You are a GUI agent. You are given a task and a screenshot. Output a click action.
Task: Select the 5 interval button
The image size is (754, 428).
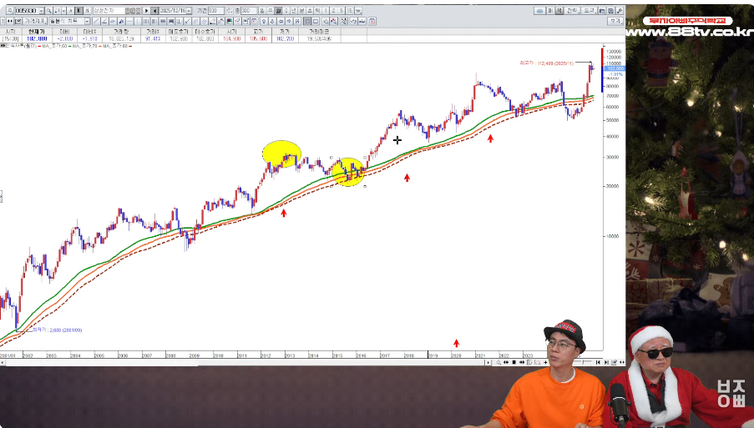pyautogui.click(x=342, y=11)
